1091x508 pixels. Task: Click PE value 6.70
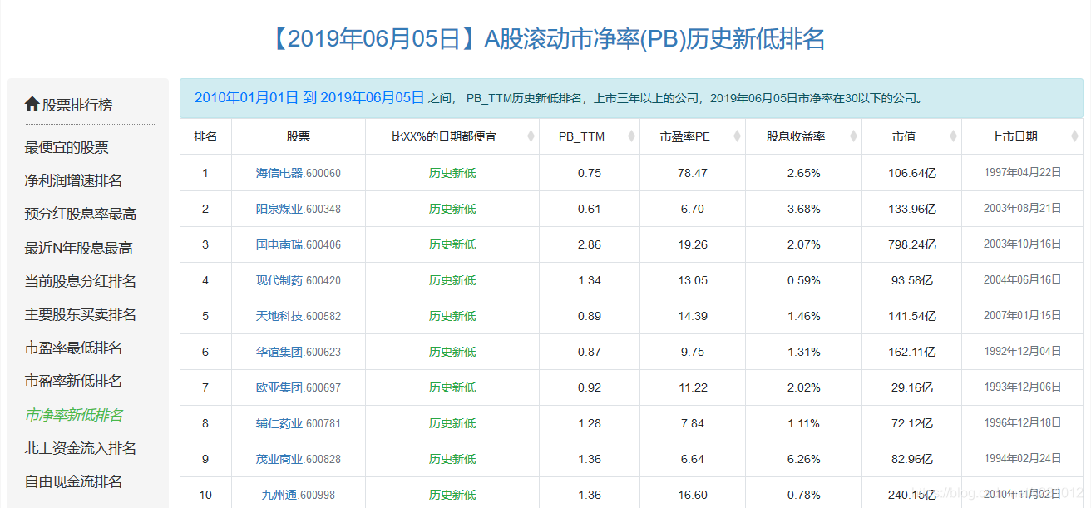693,209
